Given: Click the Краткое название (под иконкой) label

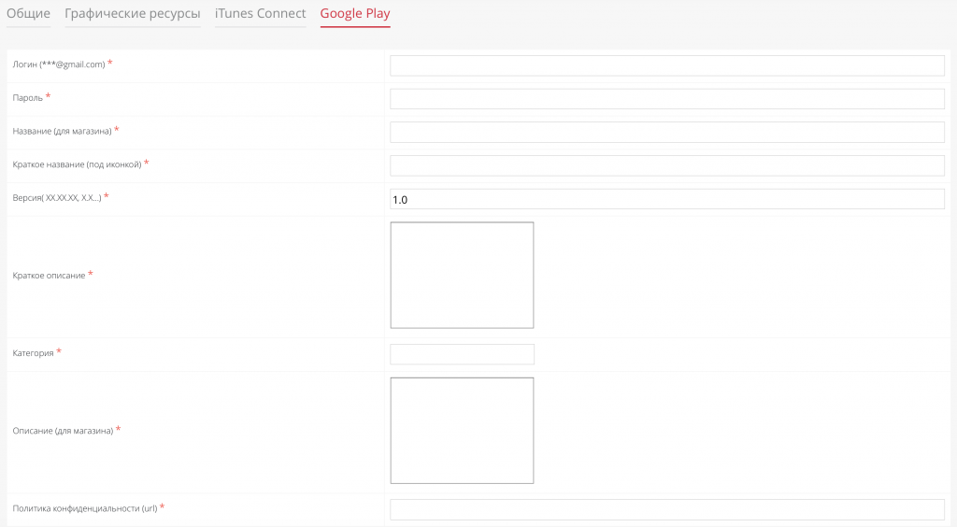Looking at the screenshot, I should (77, 164).
